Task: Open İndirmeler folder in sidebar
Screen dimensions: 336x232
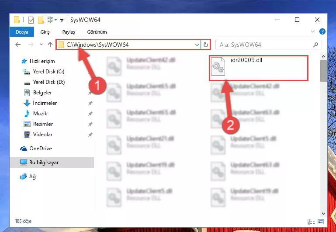Action: point(45,103)
